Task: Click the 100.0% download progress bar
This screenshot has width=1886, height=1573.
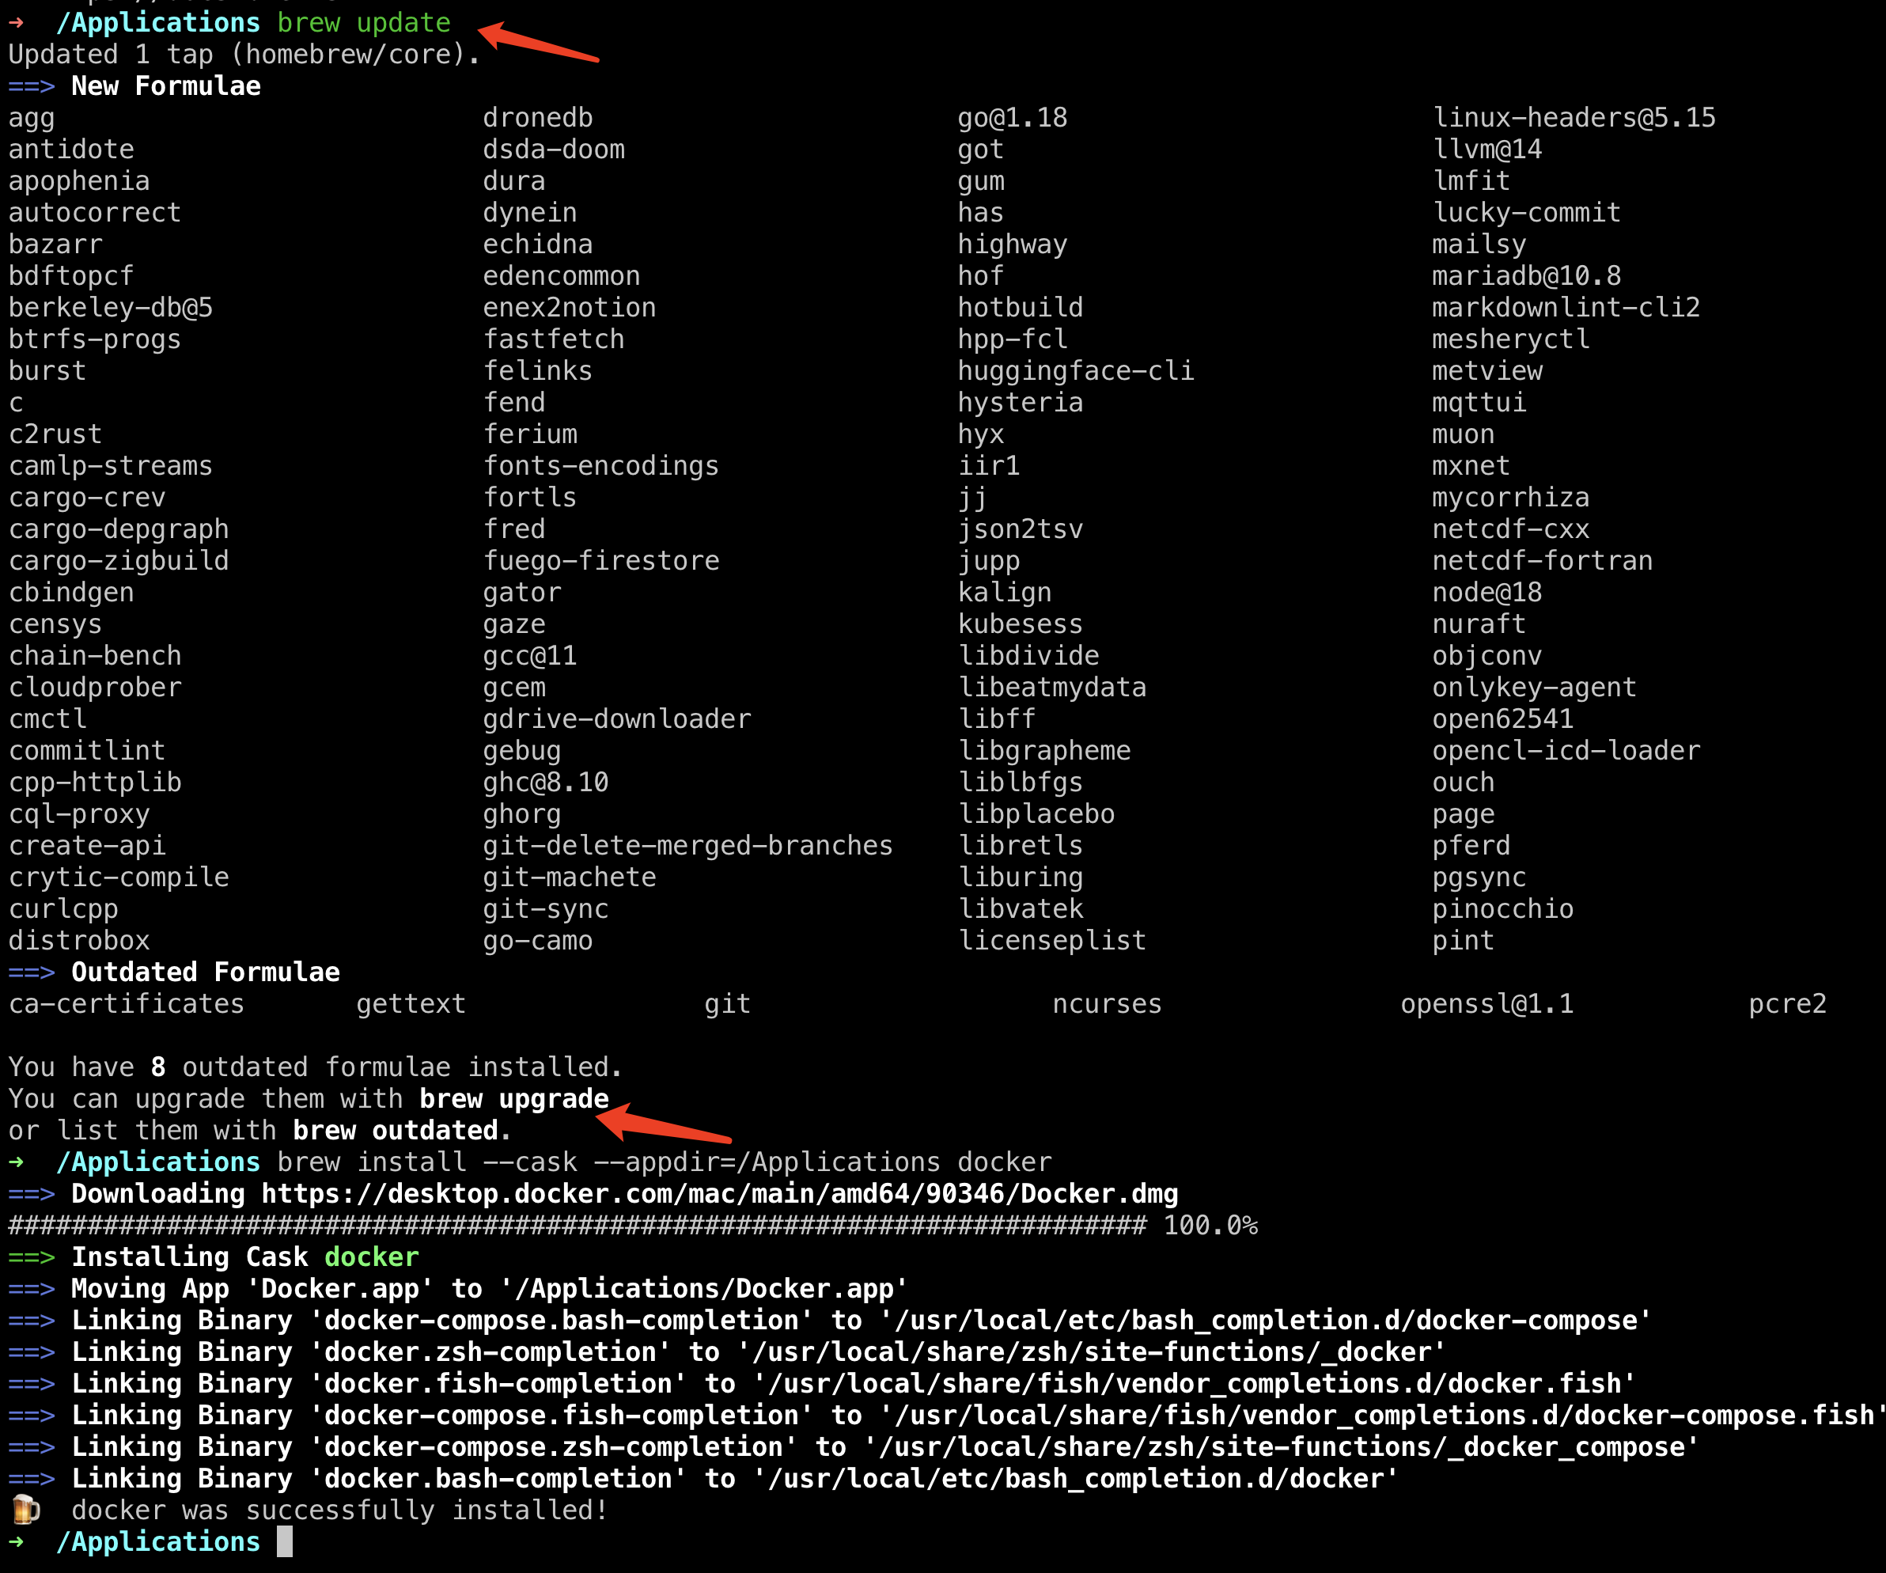Action: [x=577, y=1226]
